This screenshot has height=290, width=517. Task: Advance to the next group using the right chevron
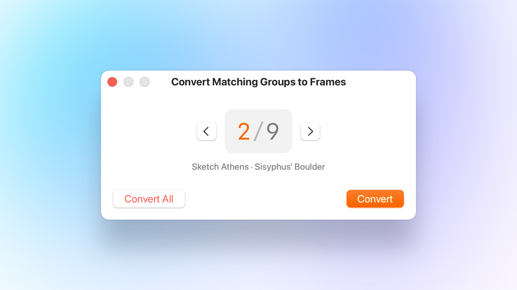point(310,131)
